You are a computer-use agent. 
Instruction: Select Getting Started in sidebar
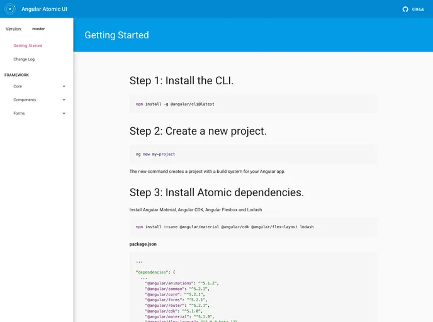[x=28, y=46]
